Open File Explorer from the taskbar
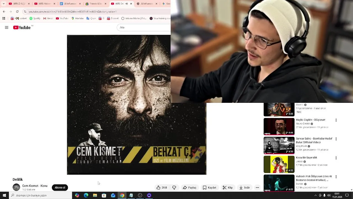Image resolution: width=353 pixels, height=199 pixels. [x=95, y=195]
